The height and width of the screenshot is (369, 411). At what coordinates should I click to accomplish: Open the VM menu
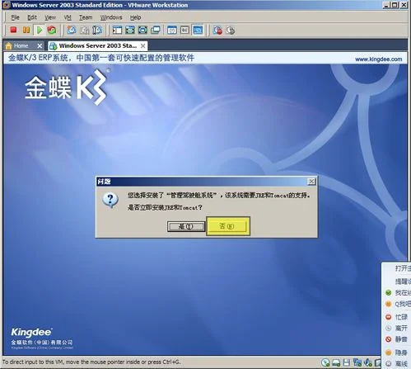68,17
